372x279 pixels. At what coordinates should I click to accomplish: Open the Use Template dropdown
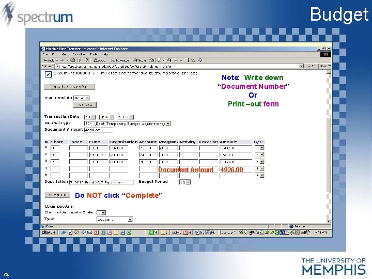tap(82, 98)
